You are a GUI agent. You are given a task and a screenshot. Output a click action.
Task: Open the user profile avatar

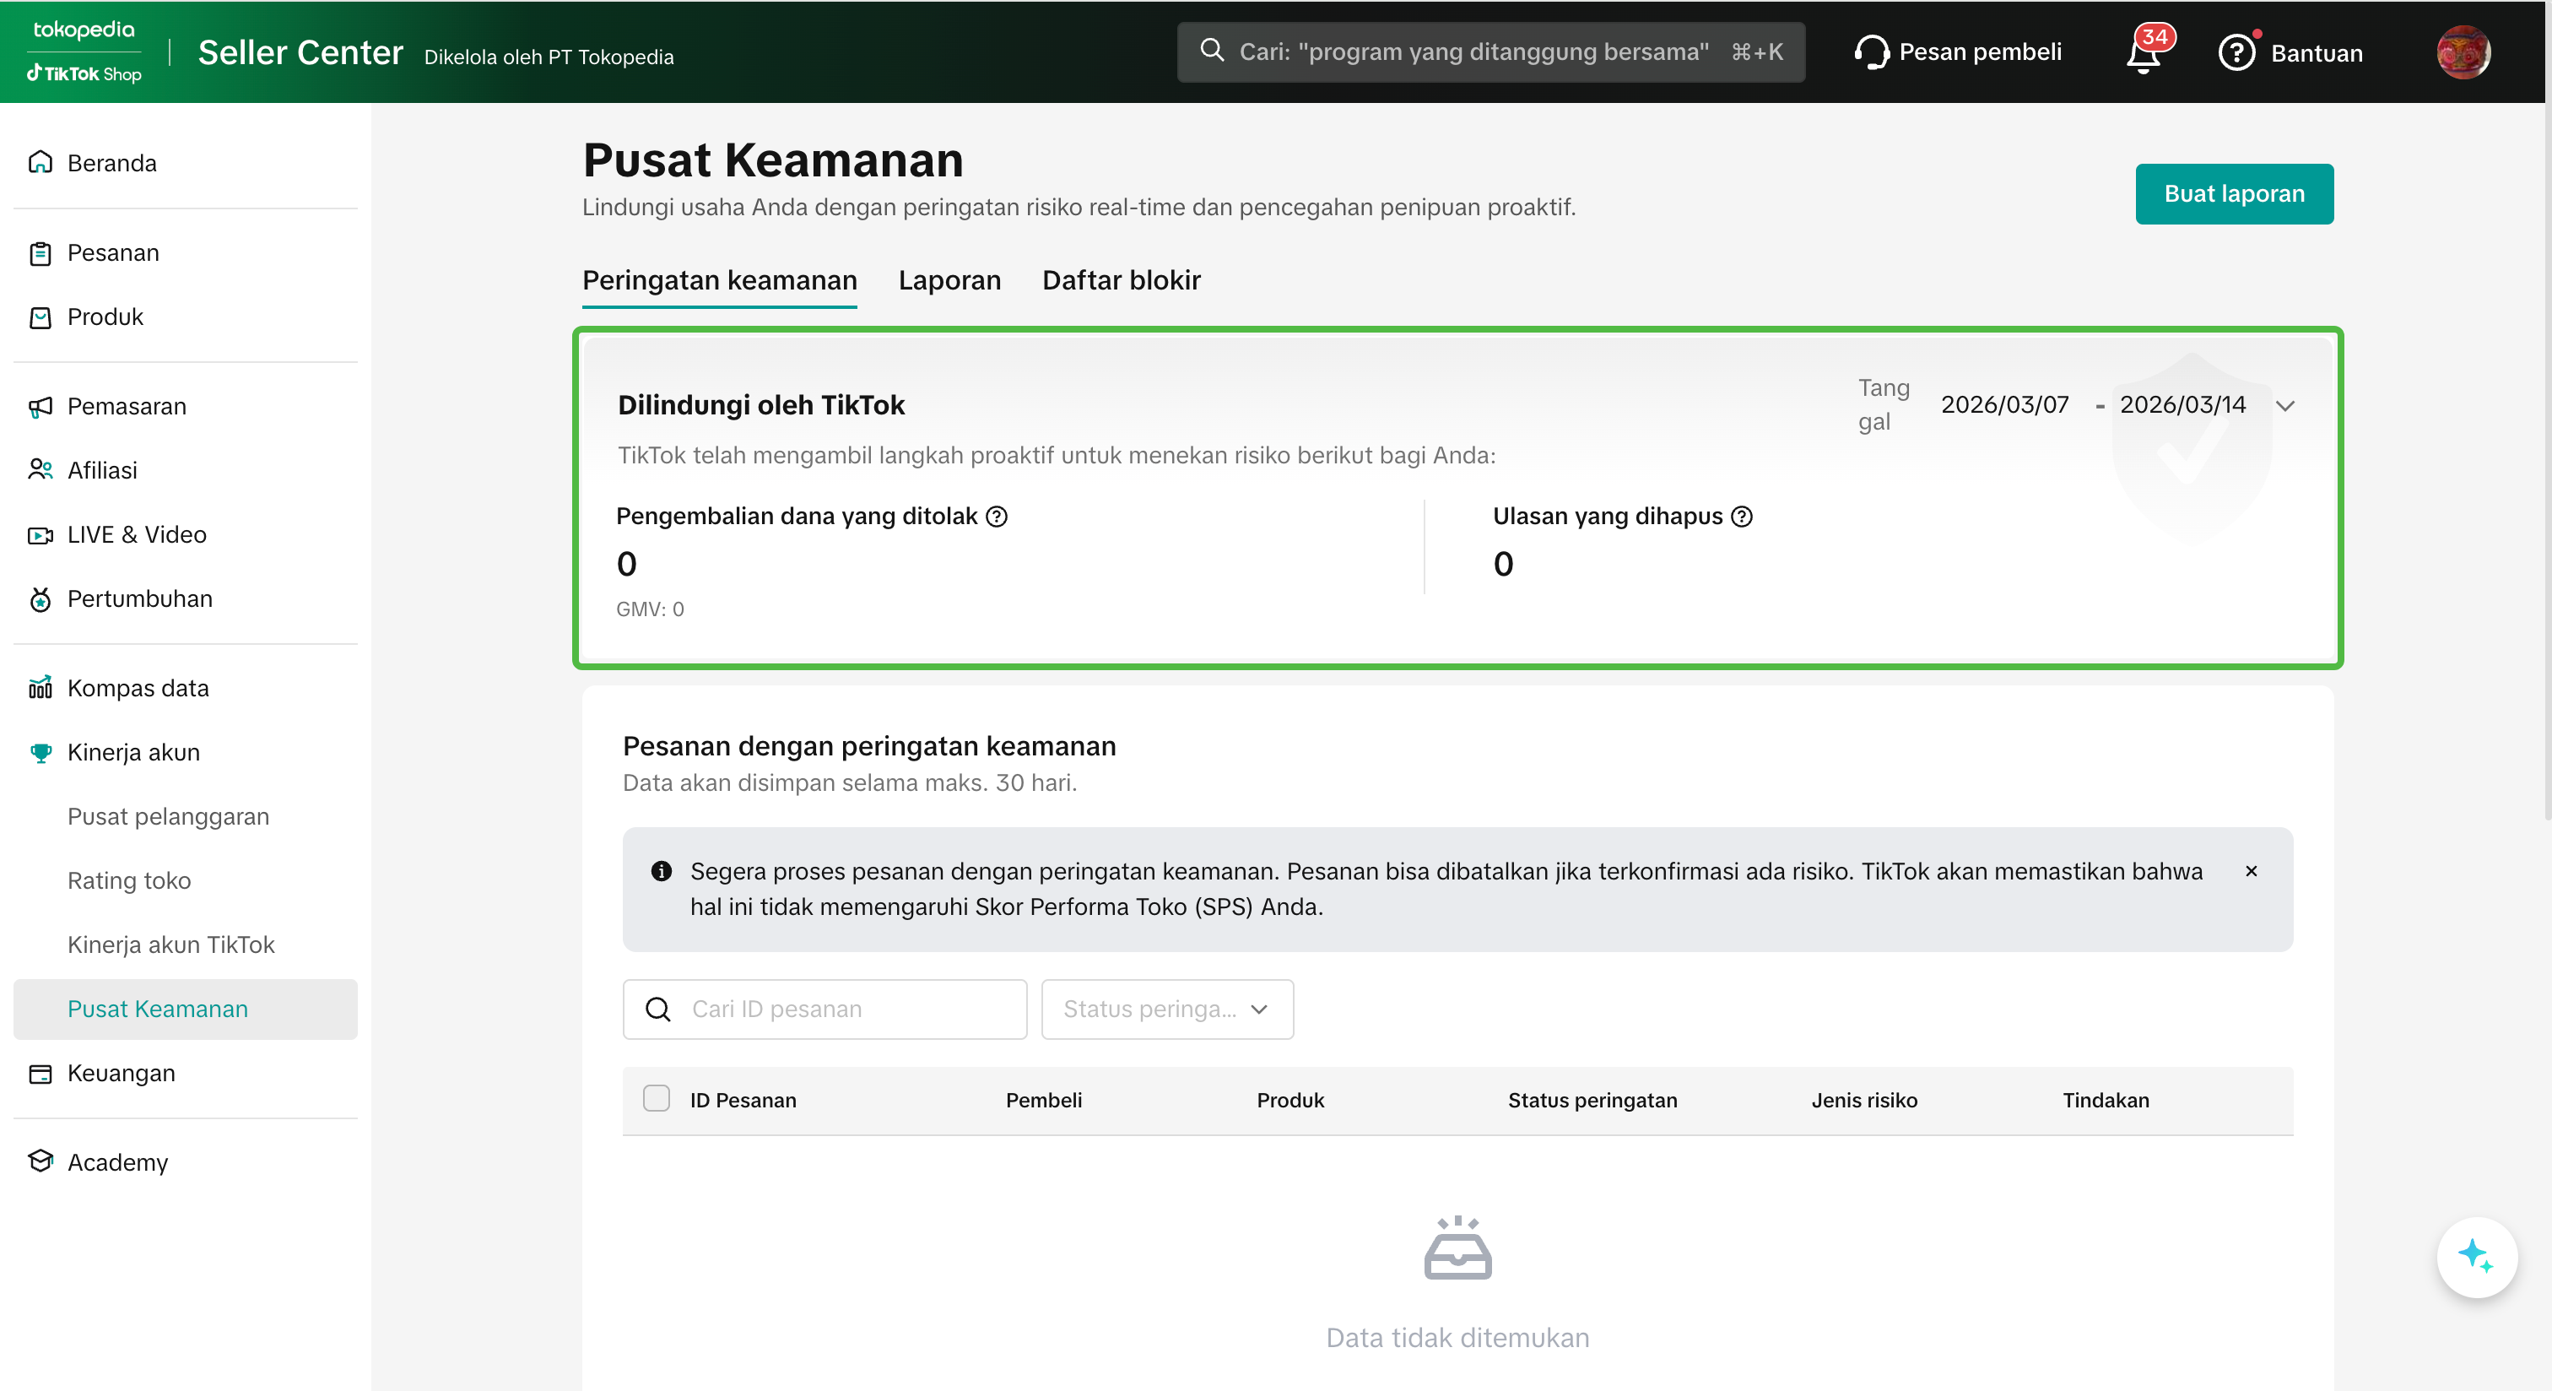pyautogui.click(x=2463, y=52)
